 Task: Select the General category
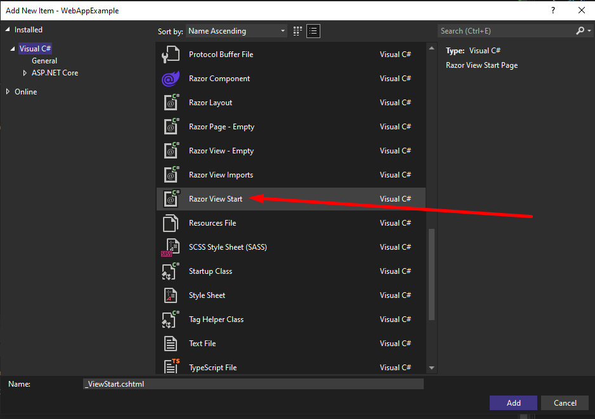(x=44, y=61)
